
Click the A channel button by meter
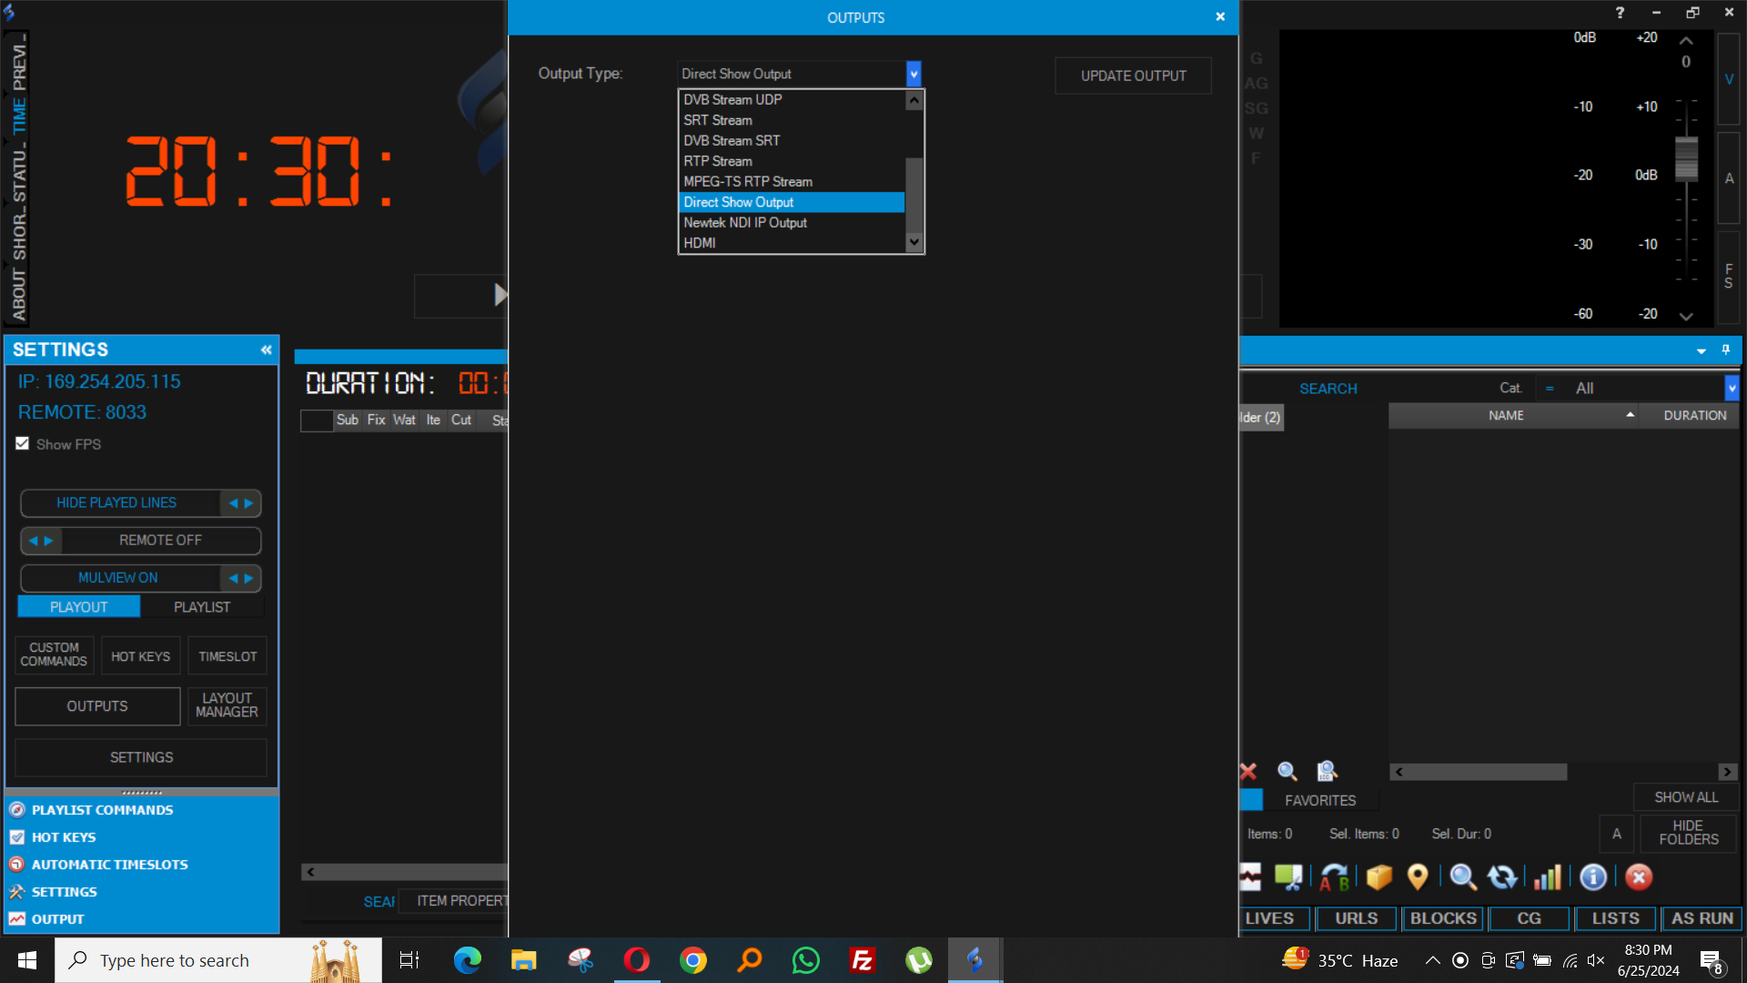tap(1729, 178)
